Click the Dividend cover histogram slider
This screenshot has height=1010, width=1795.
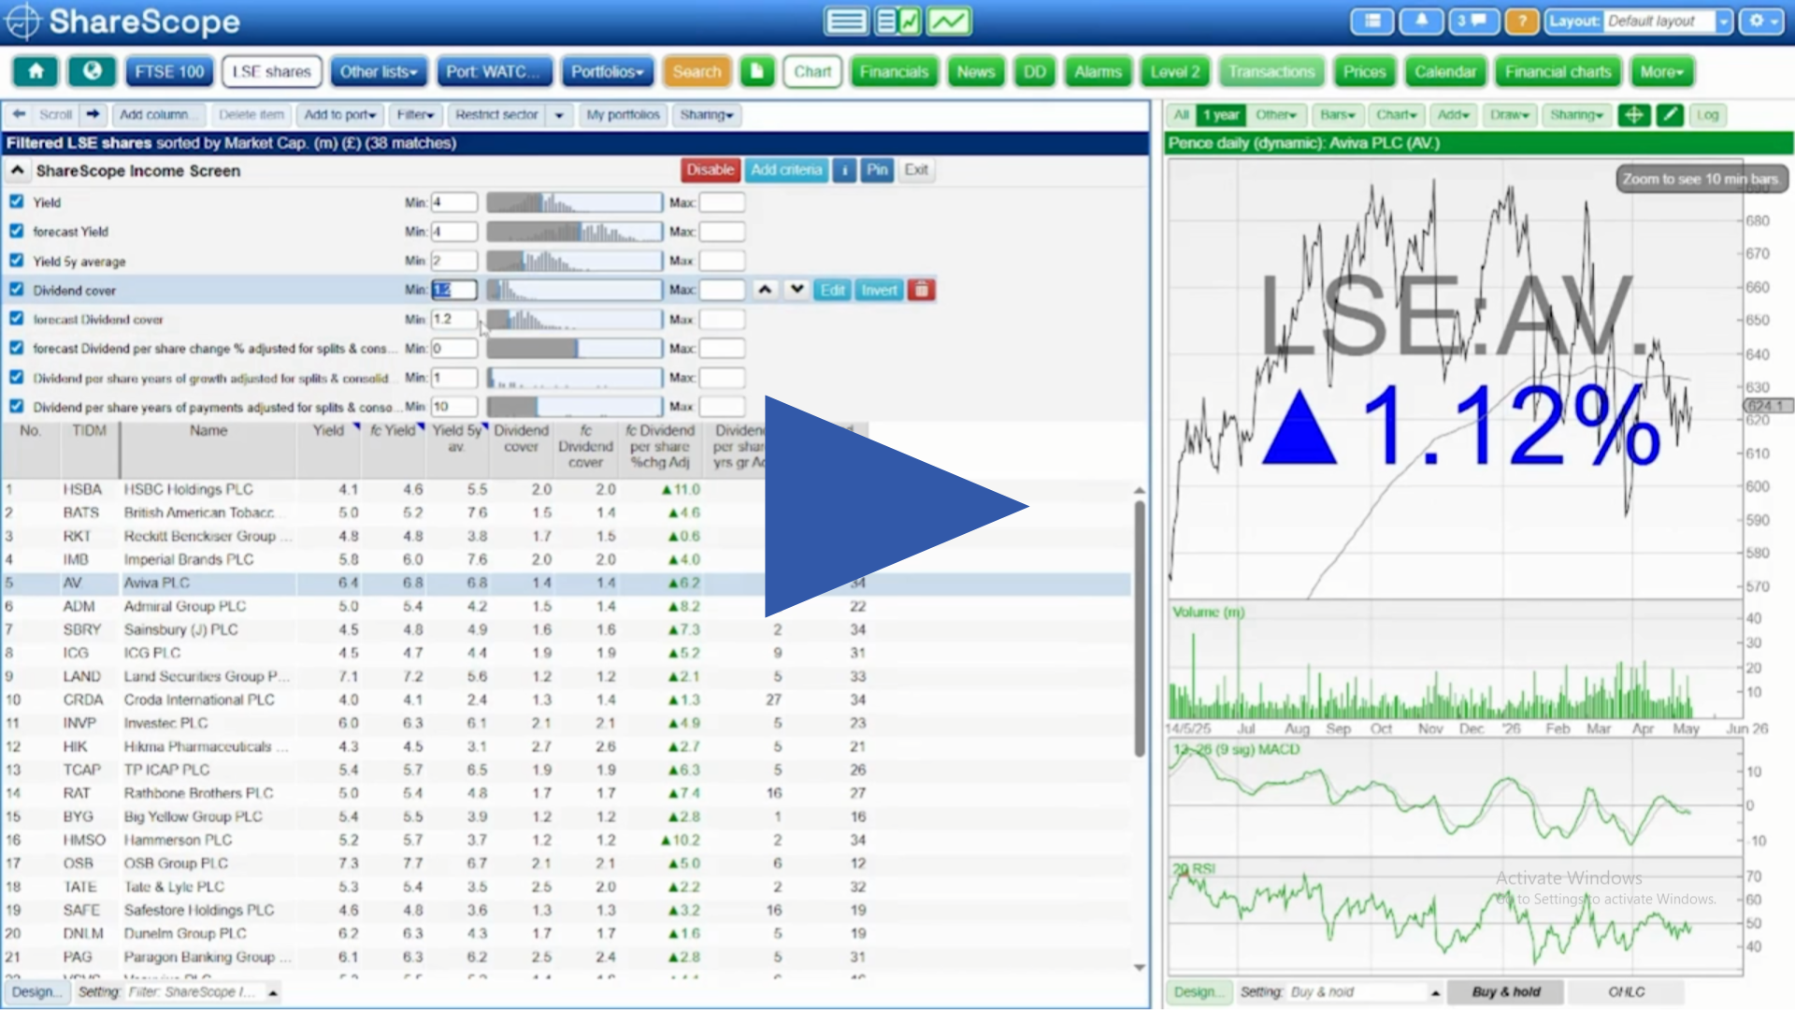[x=574, y=290]
